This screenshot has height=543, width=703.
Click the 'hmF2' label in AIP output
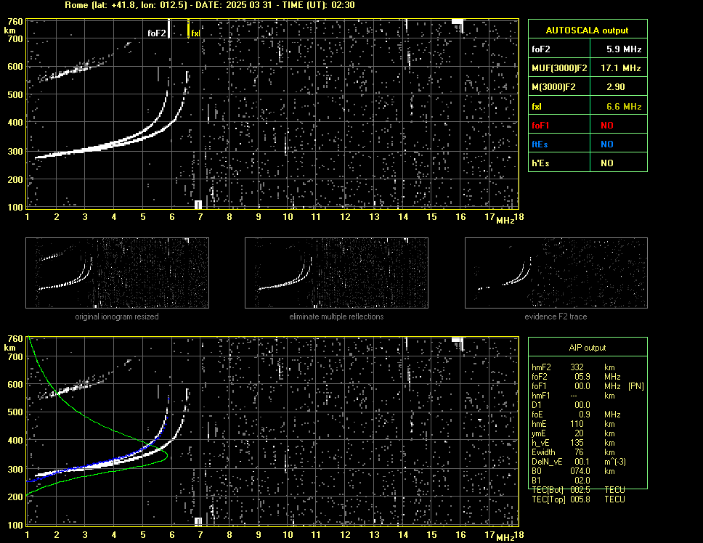[x=541, y=367]
